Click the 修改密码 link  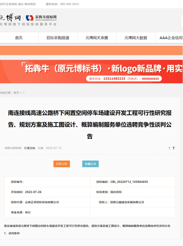(x=30, y=4)
